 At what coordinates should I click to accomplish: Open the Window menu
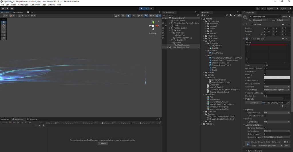pyautogui.click(x=52, y=5)
